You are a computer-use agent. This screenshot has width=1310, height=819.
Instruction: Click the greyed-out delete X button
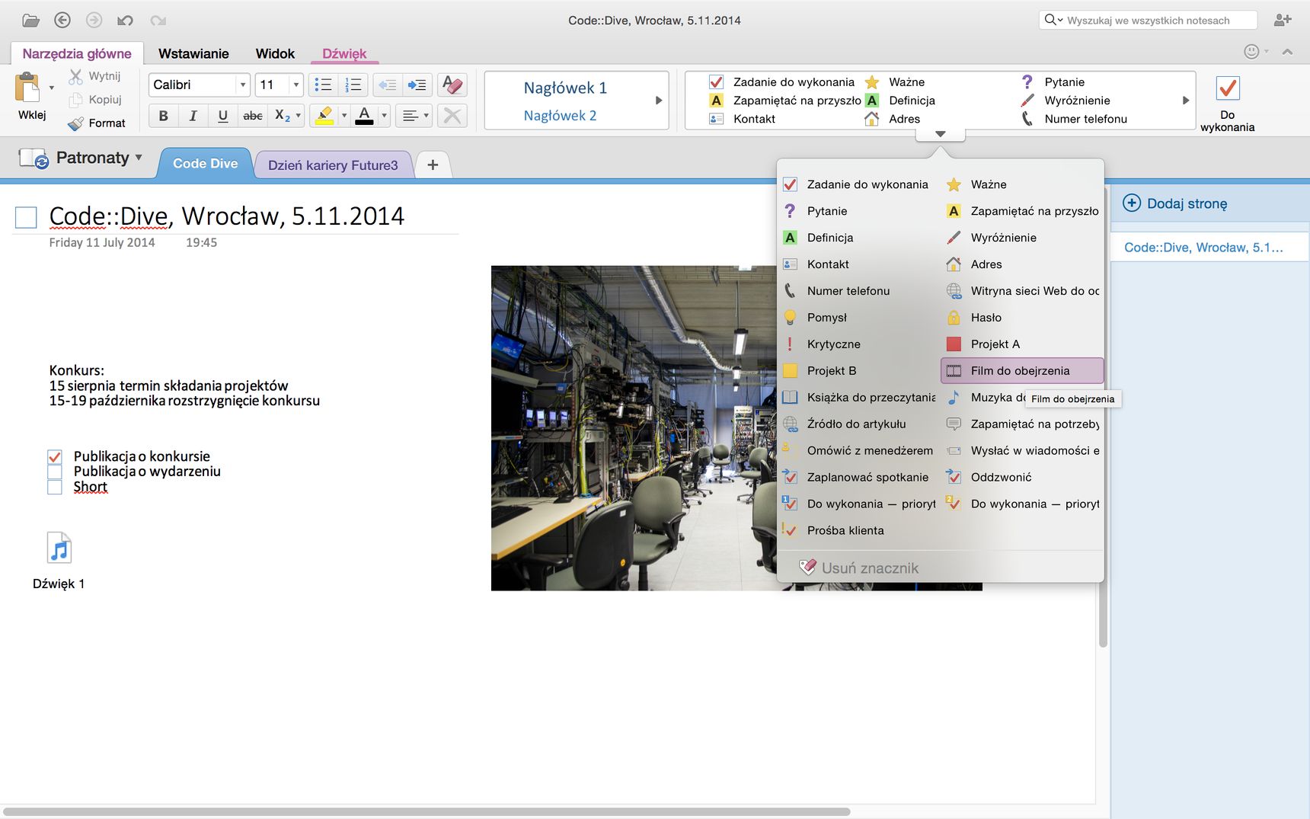click(452, 116)
